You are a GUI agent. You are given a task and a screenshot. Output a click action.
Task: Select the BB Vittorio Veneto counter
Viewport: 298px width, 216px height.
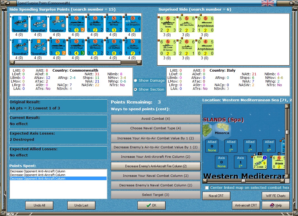pyautogui.click(x=168, y=24)
